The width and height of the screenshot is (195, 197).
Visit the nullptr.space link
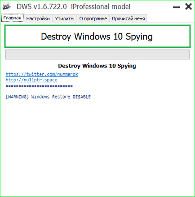tap(31, 80)
